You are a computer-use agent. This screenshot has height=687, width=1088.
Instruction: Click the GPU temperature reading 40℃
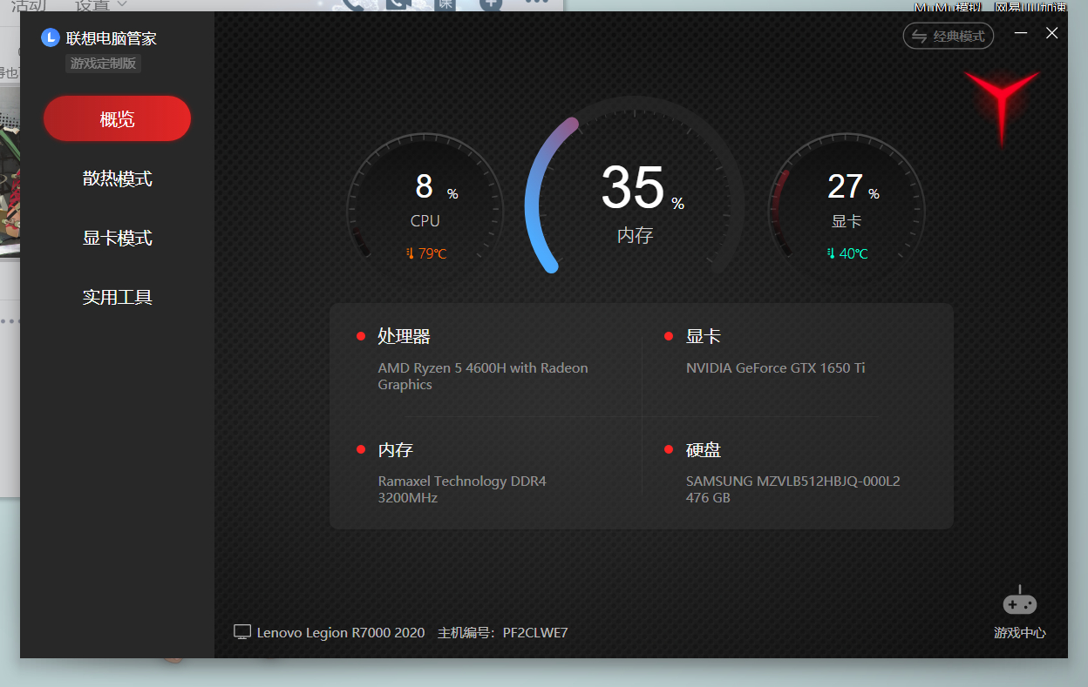(853, 253)
